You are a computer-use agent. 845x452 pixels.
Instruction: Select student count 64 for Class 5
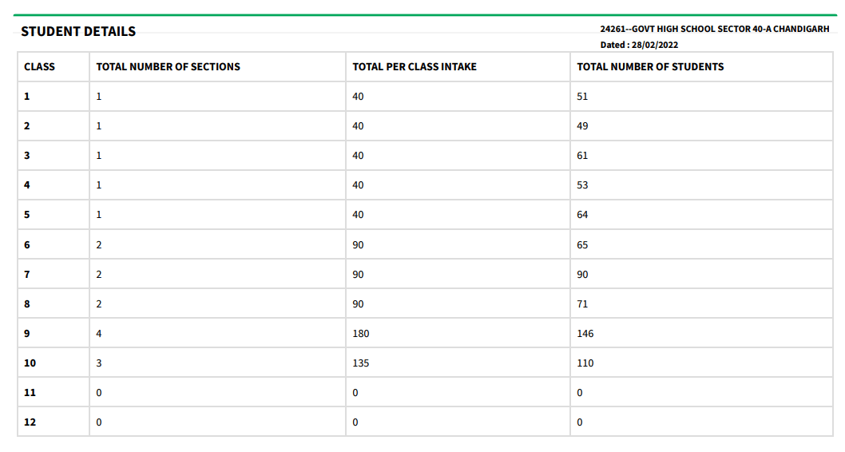(x=582, y=215)
